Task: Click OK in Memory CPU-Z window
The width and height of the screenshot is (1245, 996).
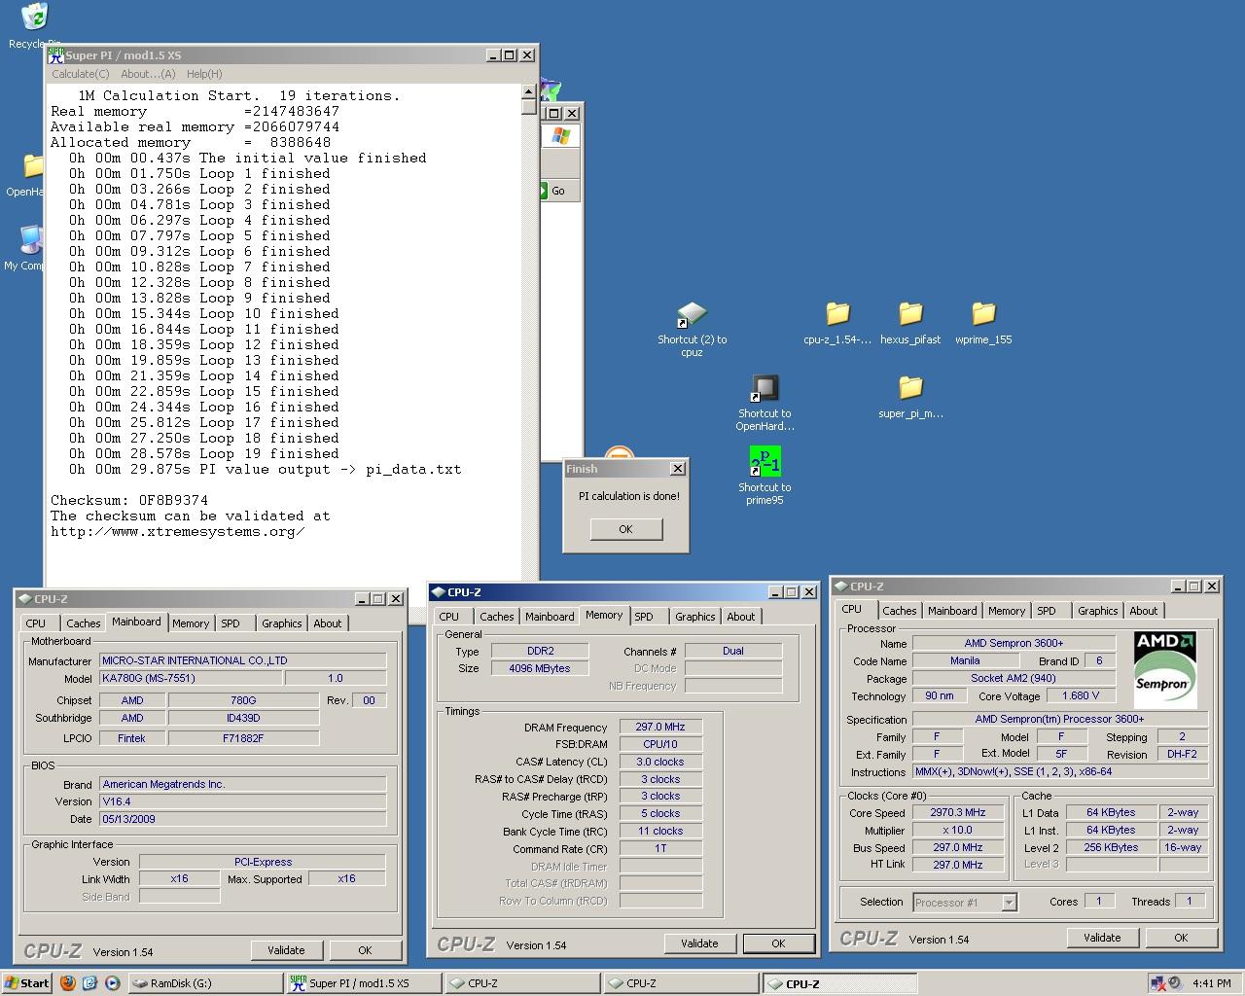Action: pos(778,943)
